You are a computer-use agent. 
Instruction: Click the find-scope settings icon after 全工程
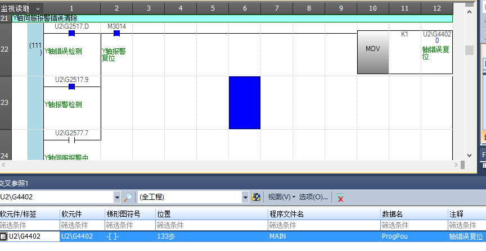pos(256,197)
